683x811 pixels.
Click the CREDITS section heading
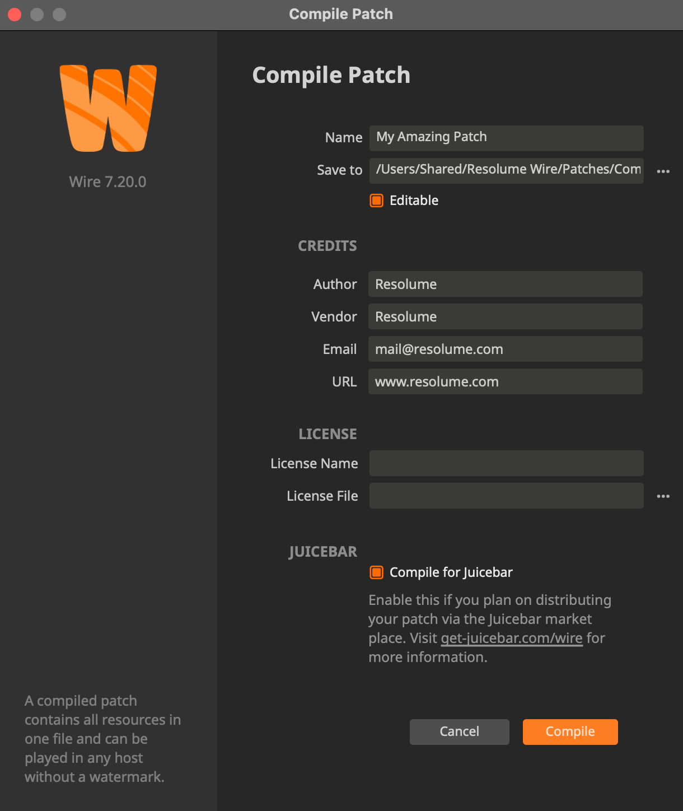point(328,246)
